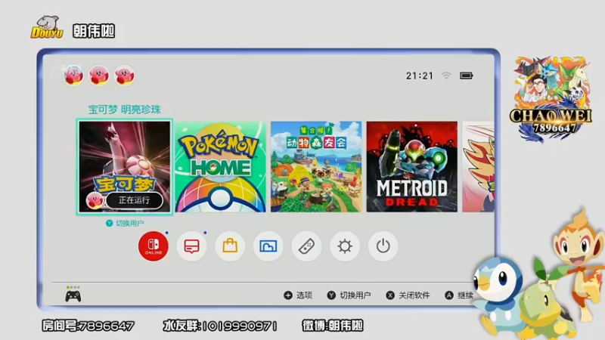605x340 pixels.
Task: Click the 选项 options hint
Action: pos(298,295)
